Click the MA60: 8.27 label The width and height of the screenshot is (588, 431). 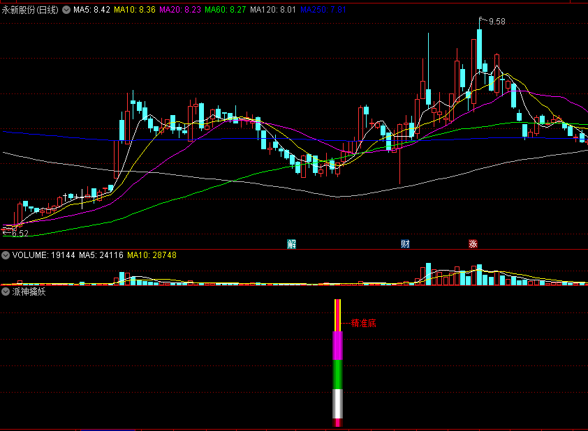click(x=226, y=10)
